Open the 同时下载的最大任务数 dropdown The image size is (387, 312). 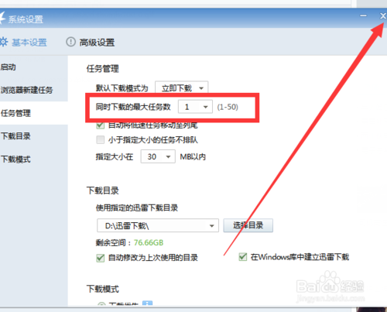click(x=195, y=107)
